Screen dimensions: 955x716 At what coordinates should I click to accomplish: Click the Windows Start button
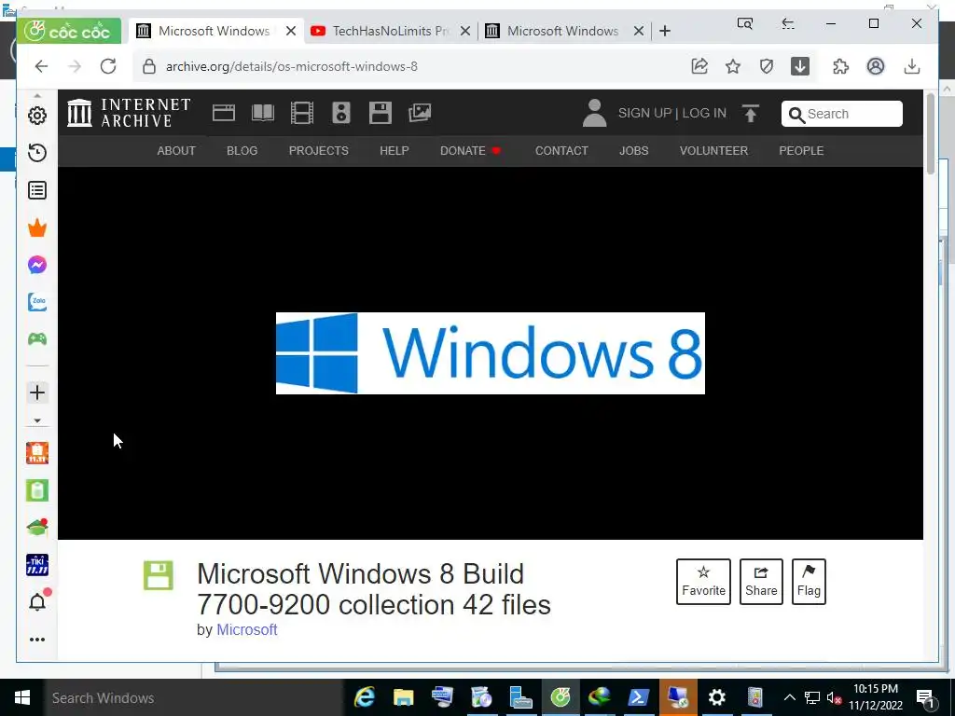click(x=22, y=697)
